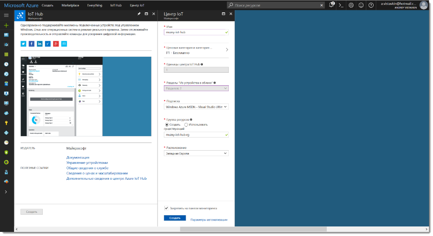Image resolution: width=433 pixels, height=236 pixels.
Task: Open 'Параметры автоматизации' link
Action: pos(209,220)
